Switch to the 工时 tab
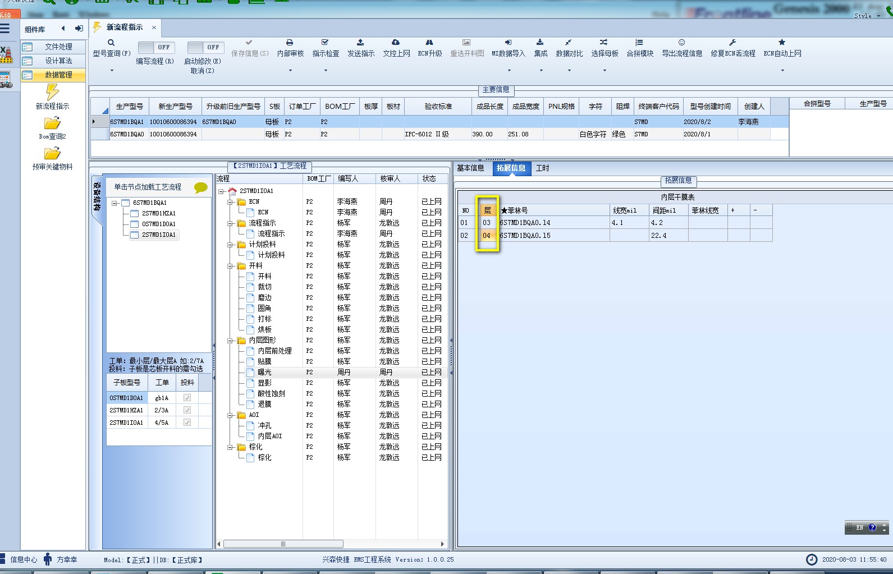This screenshot has width=893, height=574. coord(542,168)
